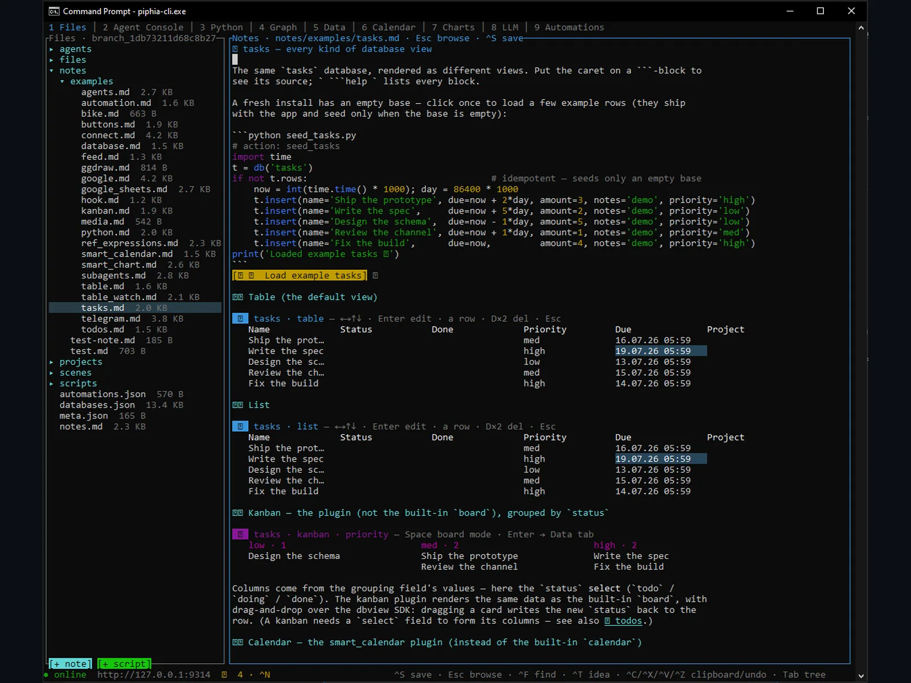Click the note icon before the 'tasks — every kind' title
The height and width of the screenshot is (683, 911).
(x=235, y=49)
